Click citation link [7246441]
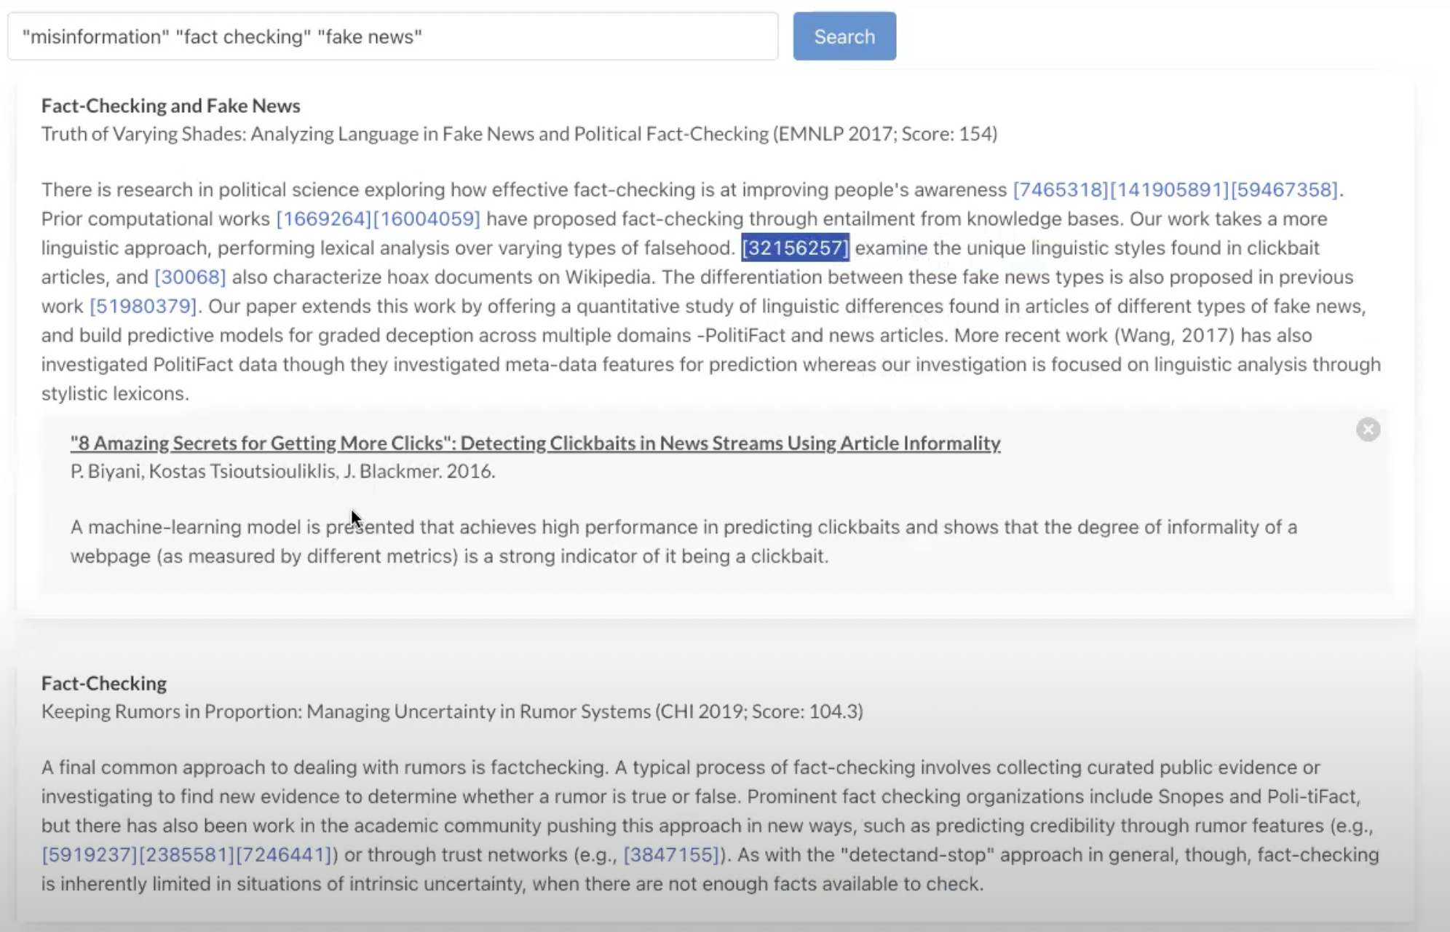1450x932 pixels. tap(284, 854)
